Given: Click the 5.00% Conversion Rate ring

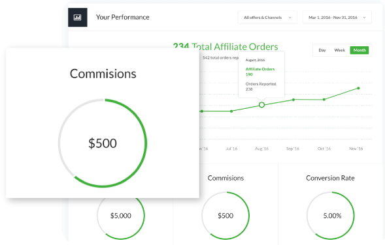Looking at the screenshot, I should [x=331, y=216].
